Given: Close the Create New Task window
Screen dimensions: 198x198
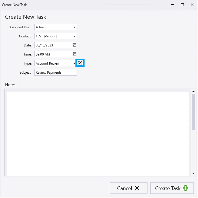Looking at the screenshot, I should (x=192, y=5).
